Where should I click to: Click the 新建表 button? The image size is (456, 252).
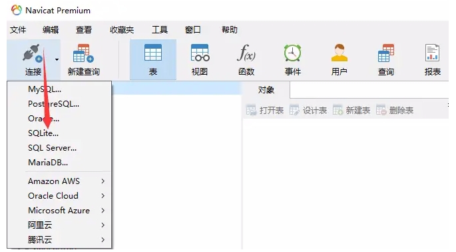[x=351, y=111]
